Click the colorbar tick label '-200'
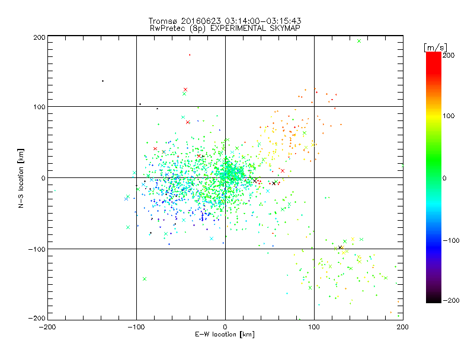474x356 pixels. click(x=451, y=300)
